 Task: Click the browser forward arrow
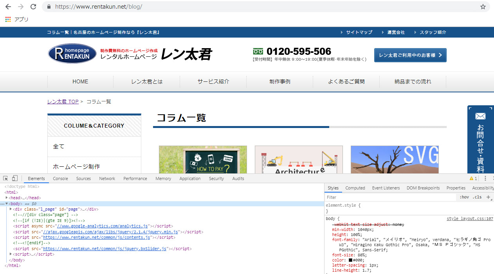21,7
